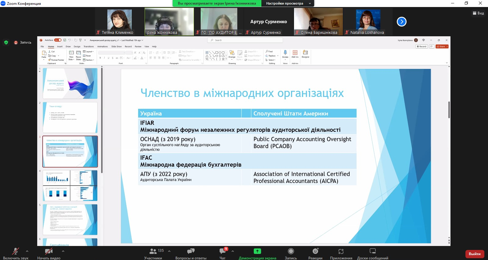
Task: Click the Вид view button
Action: [x=478, y=13]
